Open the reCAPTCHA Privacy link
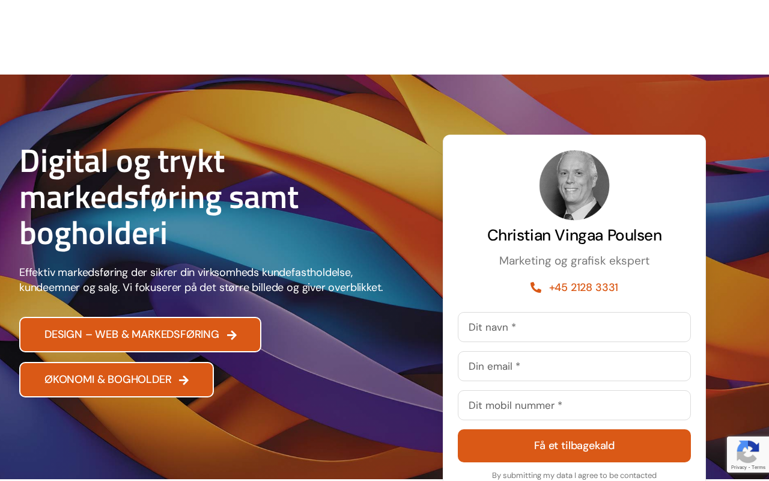 tap(738, 467)
